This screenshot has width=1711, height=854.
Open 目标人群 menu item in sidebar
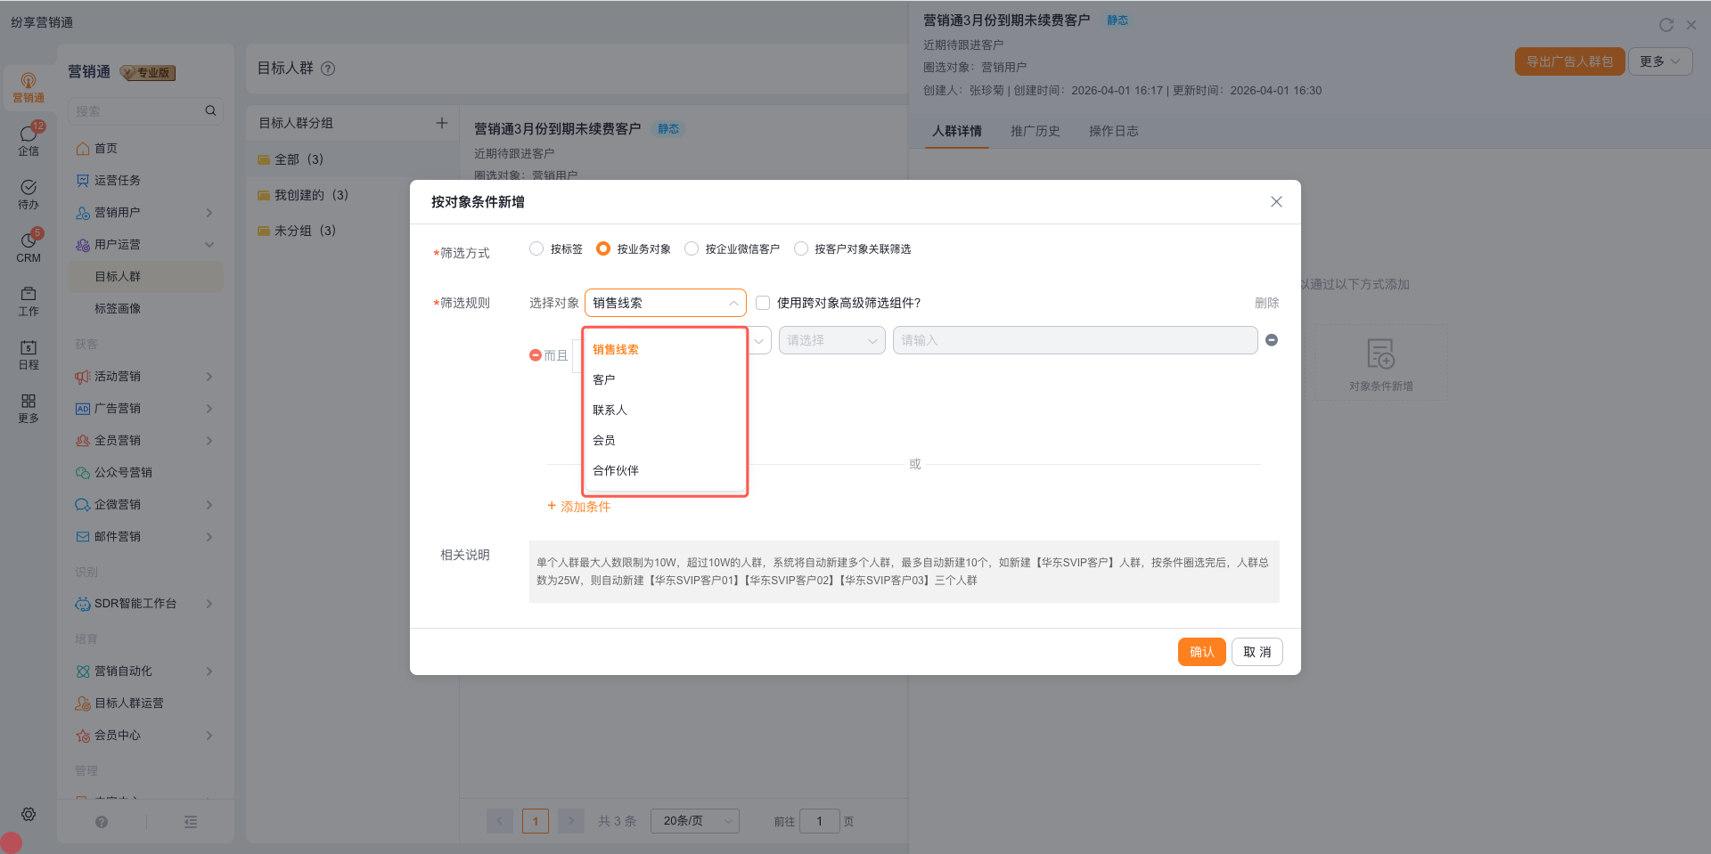tap(145, 277)
